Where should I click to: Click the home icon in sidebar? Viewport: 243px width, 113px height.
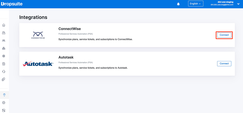(4, 25)
